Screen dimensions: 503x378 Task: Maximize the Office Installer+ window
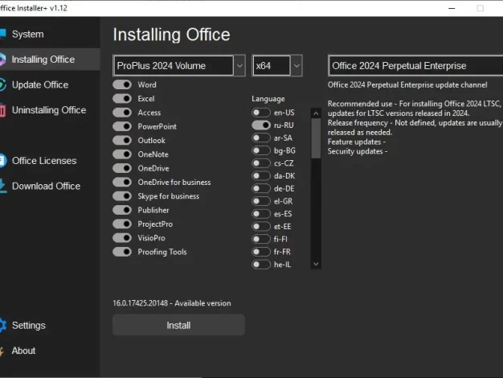(481, 8)
